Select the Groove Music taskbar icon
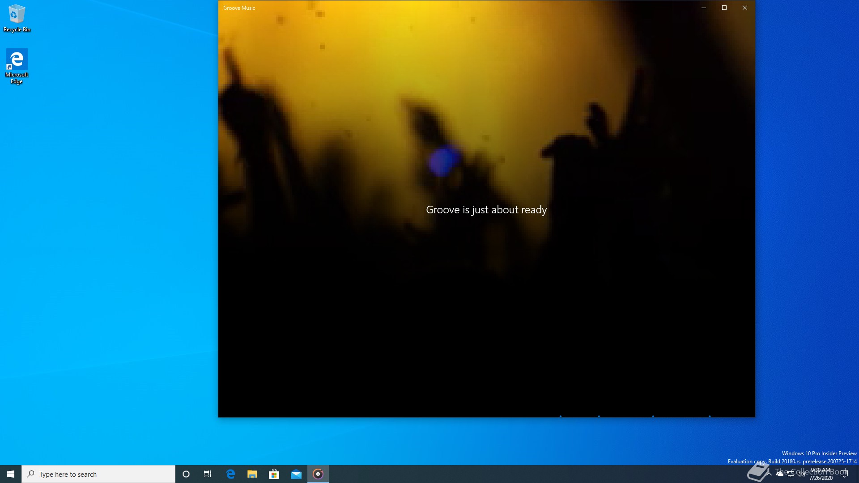The width and height of the screenshot is (859, 483). pyautogui.click(x=318, y=474)
